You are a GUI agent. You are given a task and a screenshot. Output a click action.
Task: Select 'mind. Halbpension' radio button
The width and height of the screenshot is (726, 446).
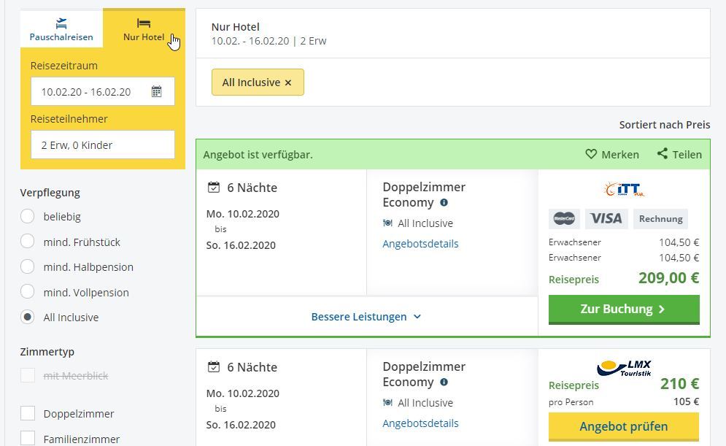(x=28, y=267)
